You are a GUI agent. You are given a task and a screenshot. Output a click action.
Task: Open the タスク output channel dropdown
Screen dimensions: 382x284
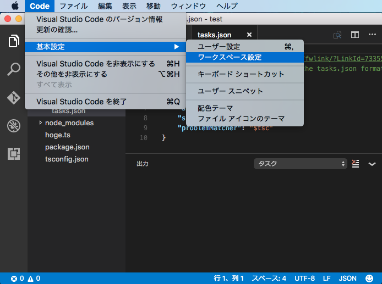(301, 164)
